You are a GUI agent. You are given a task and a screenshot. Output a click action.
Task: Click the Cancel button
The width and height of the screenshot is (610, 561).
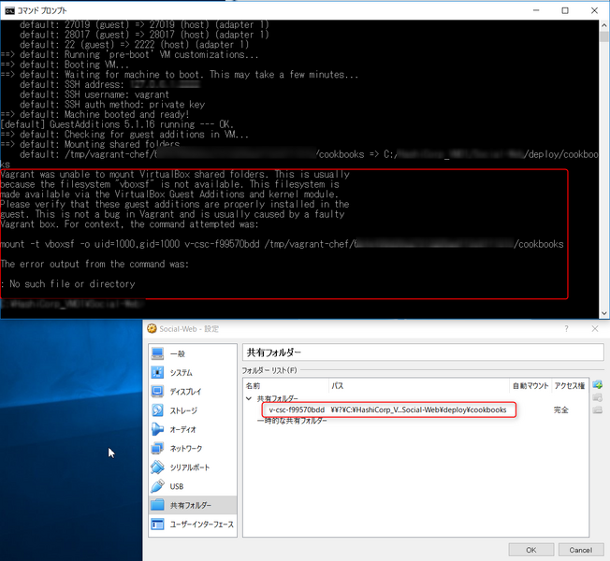coord(580,550)
